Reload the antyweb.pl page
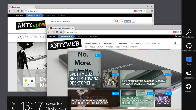Viewport: 196px width, 110px height. point(57,32)
